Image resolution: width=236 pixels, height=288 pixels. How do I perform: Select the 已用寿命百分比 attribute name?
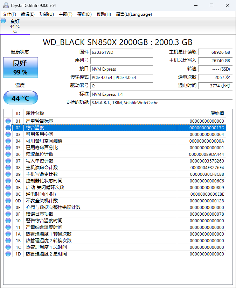click(x=42, y=147)
